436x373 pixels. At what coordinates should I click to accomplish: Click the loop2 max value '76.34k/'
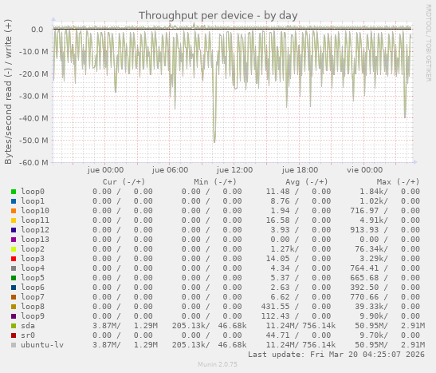371,249
